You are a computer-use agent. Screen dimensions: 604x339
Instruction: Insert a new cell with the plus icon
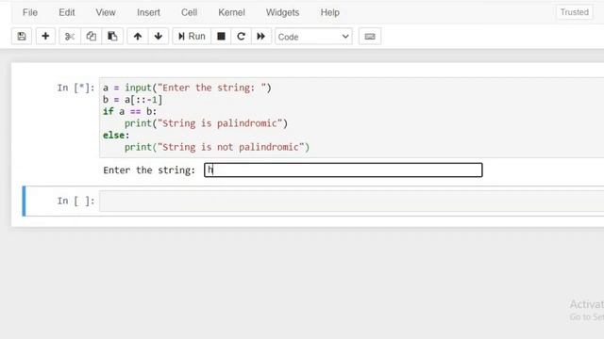(45, 36)
